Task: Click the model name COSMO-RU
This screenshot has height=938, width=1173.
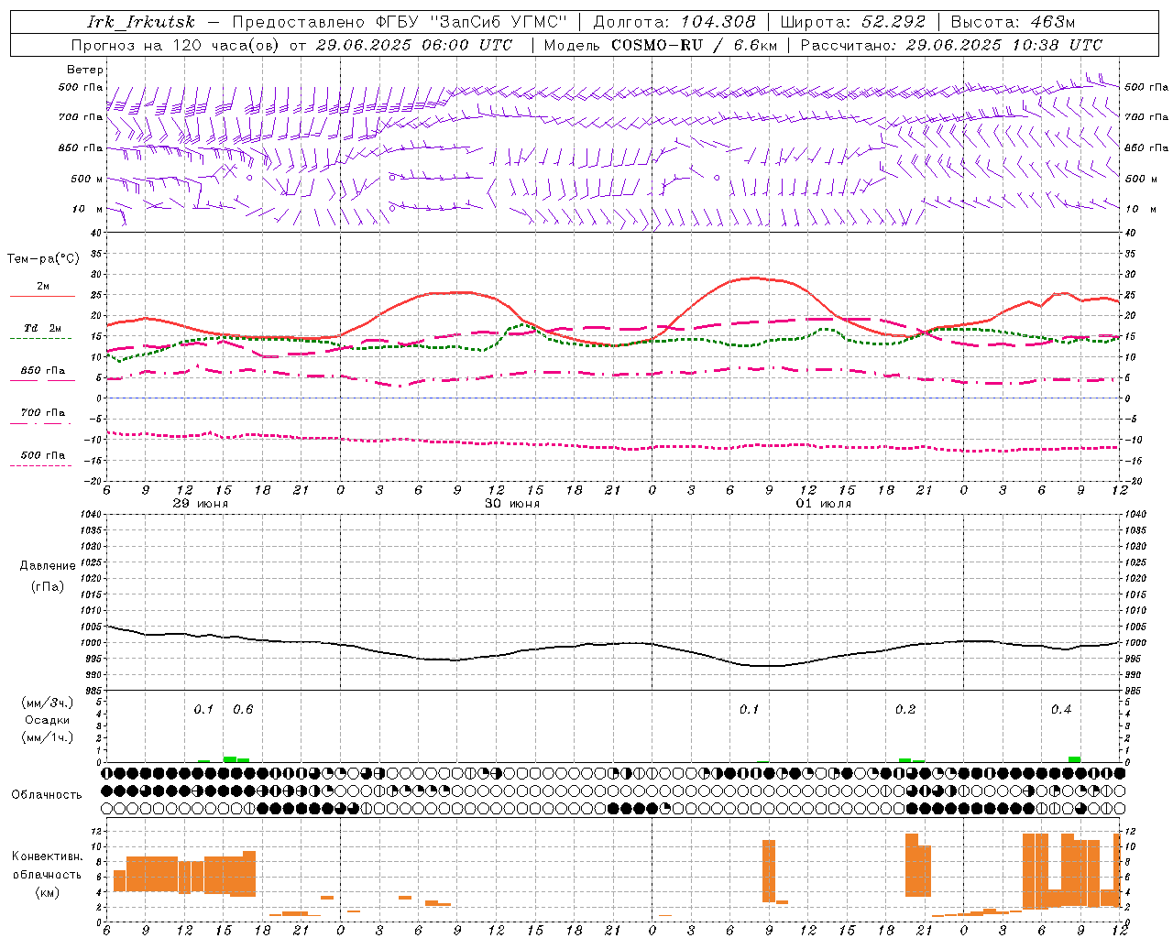Action: tap(656, 45)
